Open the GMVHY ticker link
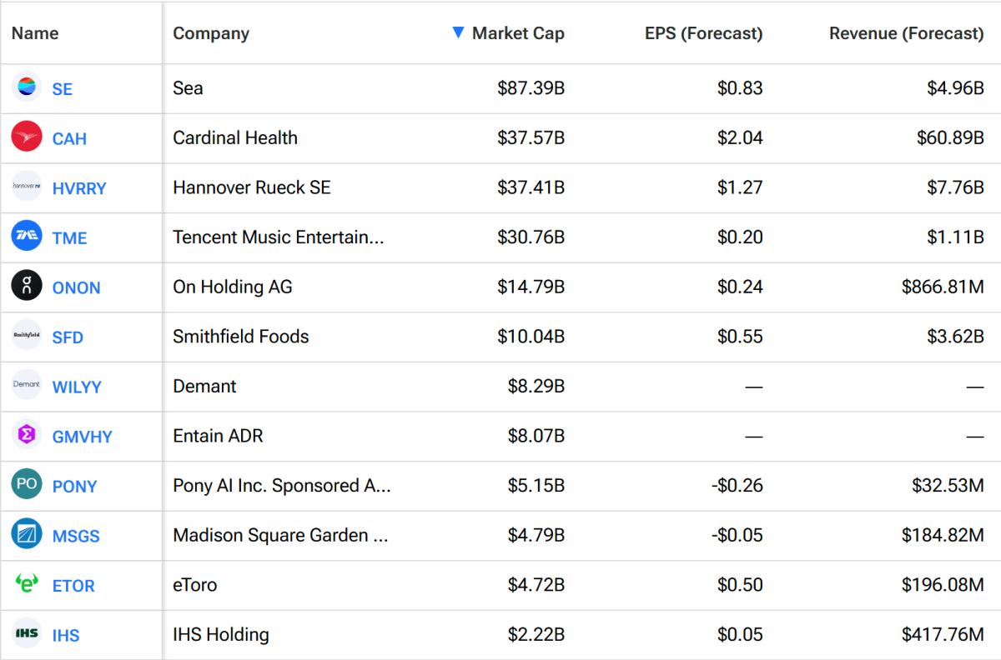 click(82, 436)
